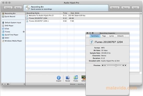Viewport: 143px width, 96px height.
Task: Sort by Time column header
Action: [x=64, y=13]
